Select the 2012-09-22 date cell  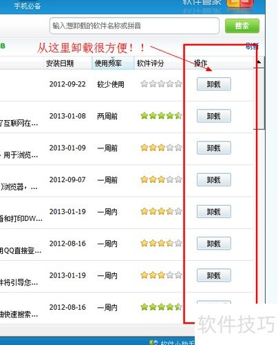pyautogui.click(x=67, y=84)
